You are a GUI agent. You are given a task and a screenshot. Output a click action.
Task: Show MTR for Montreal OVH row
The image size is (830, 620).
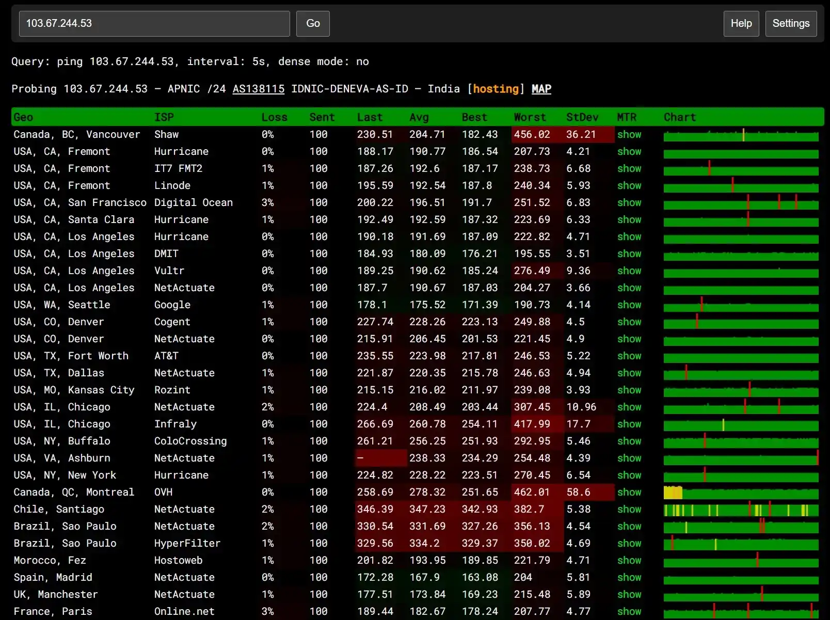[x=629, y=492]
